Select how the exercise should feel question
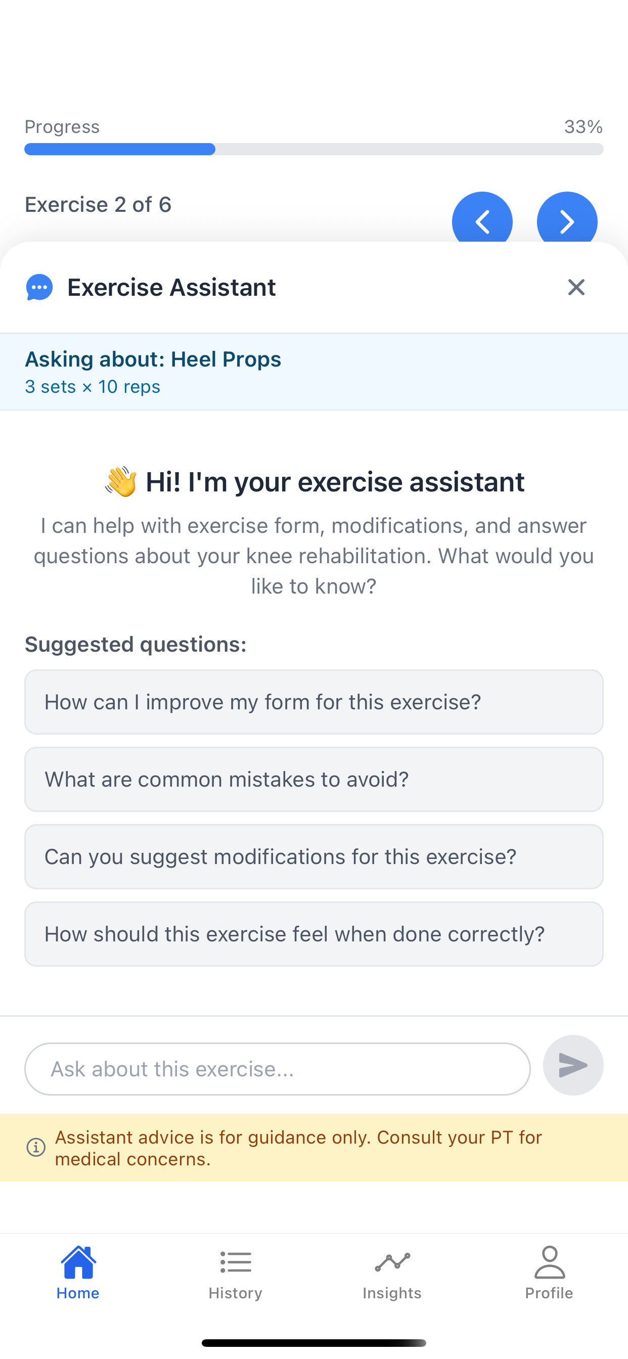This screenshot has width=628, height=1359. click(313, 934)
